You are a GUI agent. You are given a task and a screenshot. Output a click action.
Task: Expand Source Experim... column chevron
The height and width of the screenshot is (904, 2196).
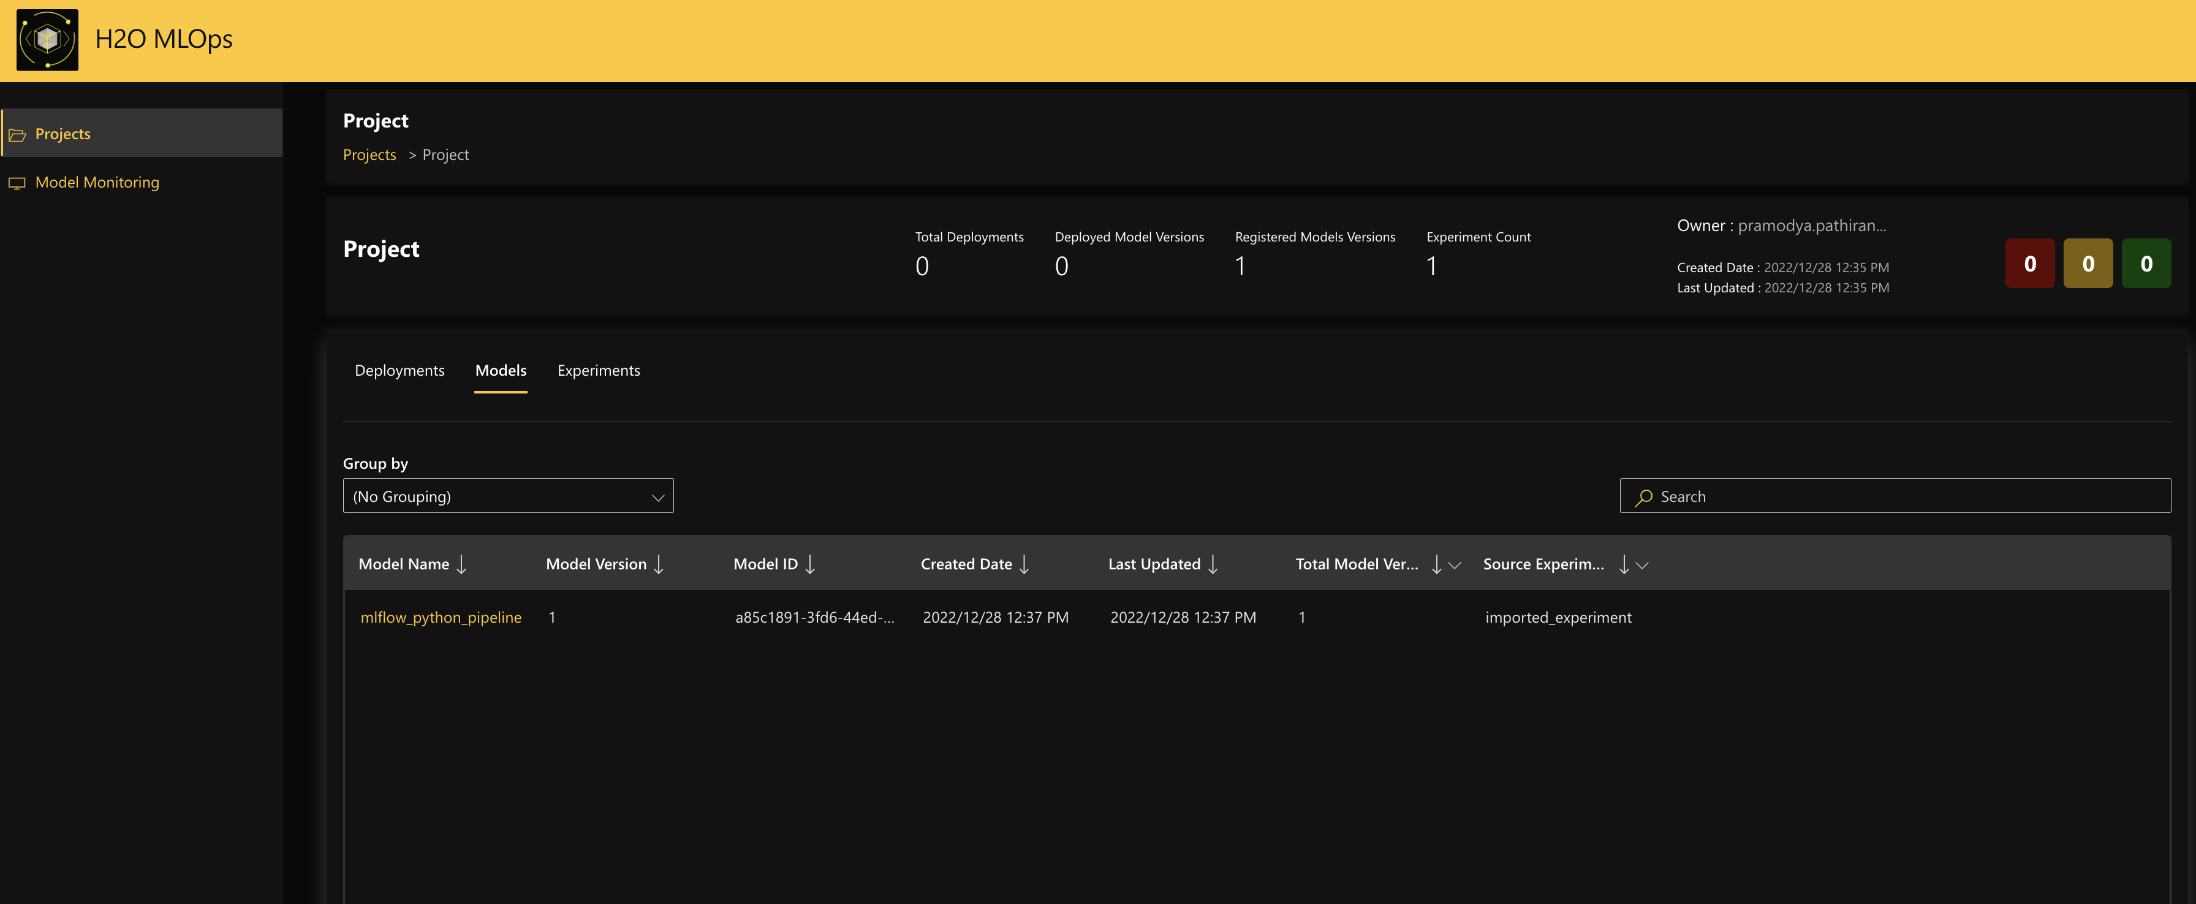(x=1642, y=566)
